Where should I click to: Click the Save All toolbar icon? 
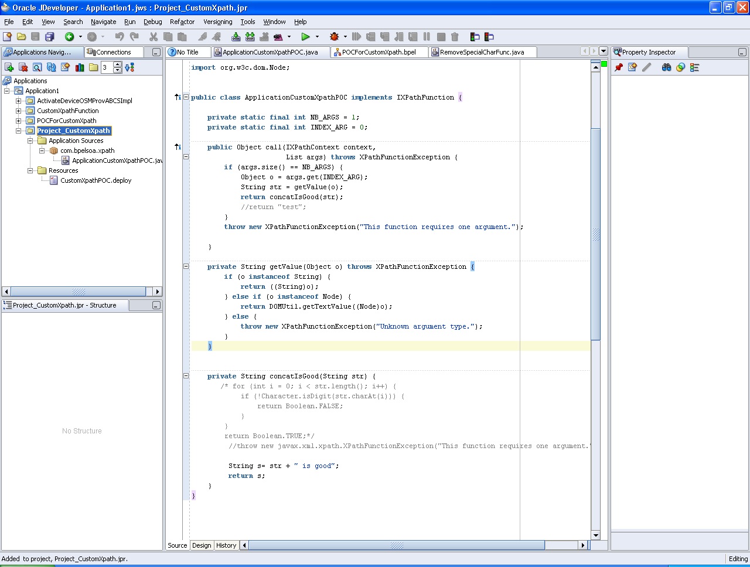point(50,36)
